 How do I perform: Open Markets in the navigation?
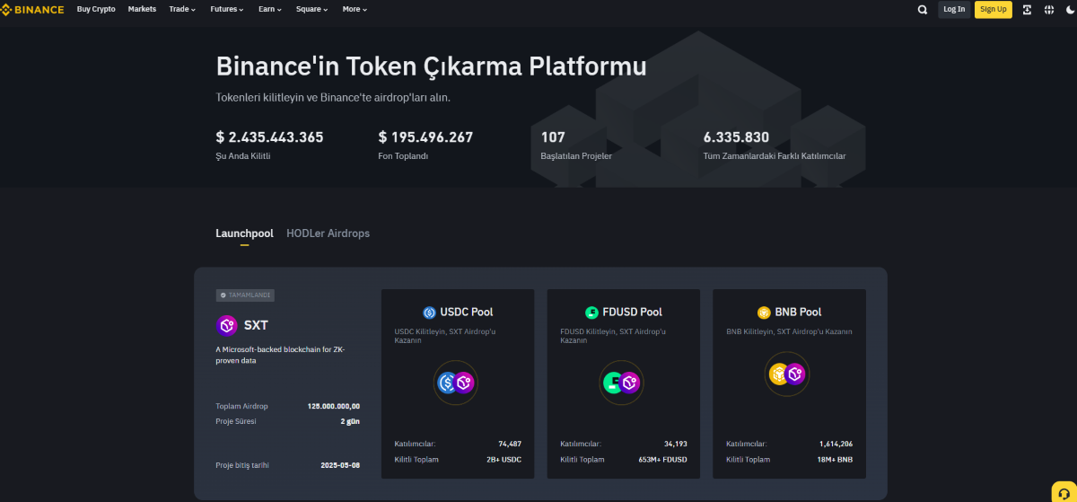tap(142, 9)
